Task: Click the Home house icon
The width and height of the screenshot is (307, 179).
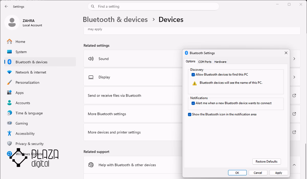Action: click(x=9, y=41)
